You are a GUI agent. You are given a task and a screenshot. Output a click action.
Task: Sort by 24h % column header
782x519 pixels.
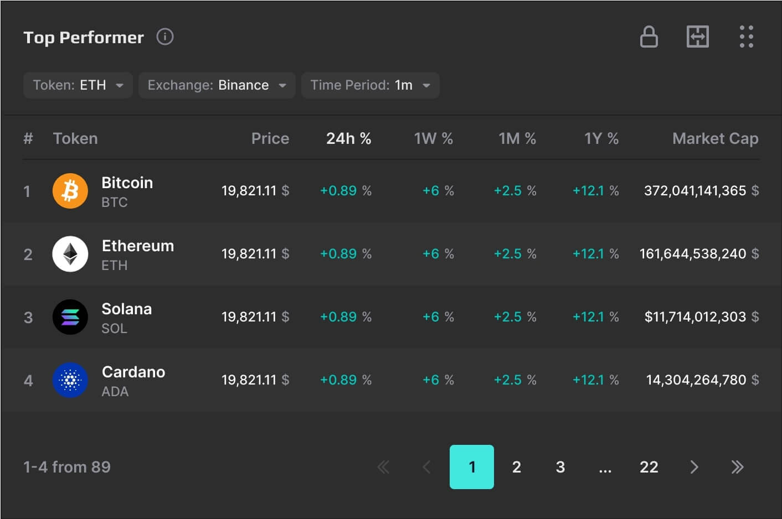[348, 138]
